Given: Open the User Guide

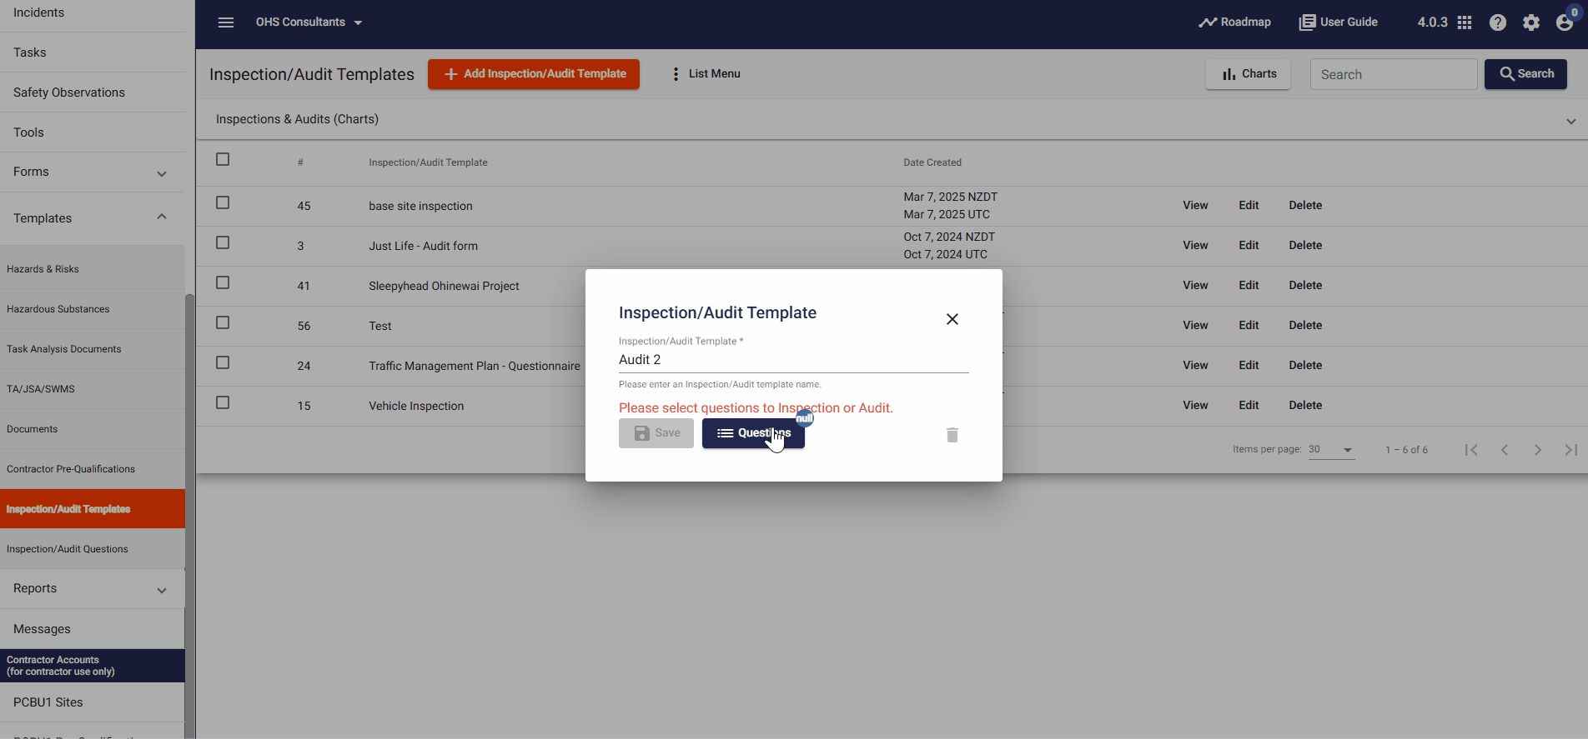Looking at the screenshot, I should tap(1339, 22).
